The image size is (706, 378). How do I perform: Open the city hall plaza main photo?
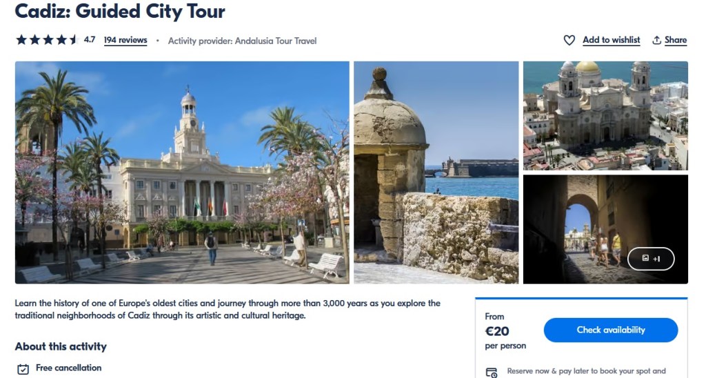tap(182, 172)
